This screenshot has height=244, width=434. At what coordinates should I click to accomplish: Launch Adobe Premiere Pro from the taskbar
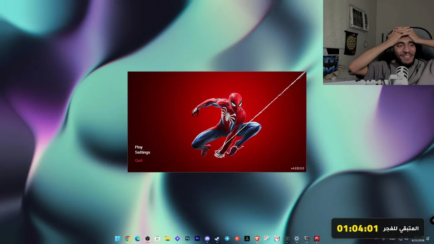(197, 239)
